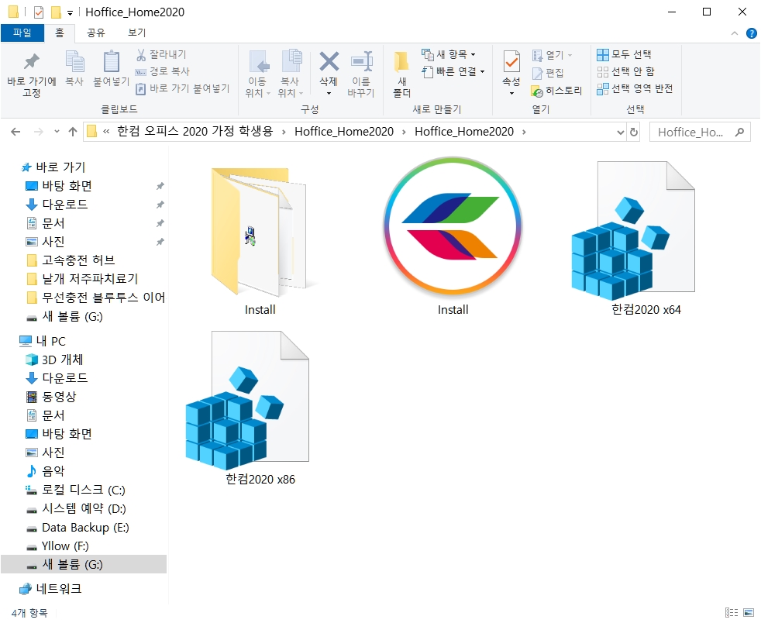Expand 이동 위치 (move to) dropdown

click(x=257, y=88)
